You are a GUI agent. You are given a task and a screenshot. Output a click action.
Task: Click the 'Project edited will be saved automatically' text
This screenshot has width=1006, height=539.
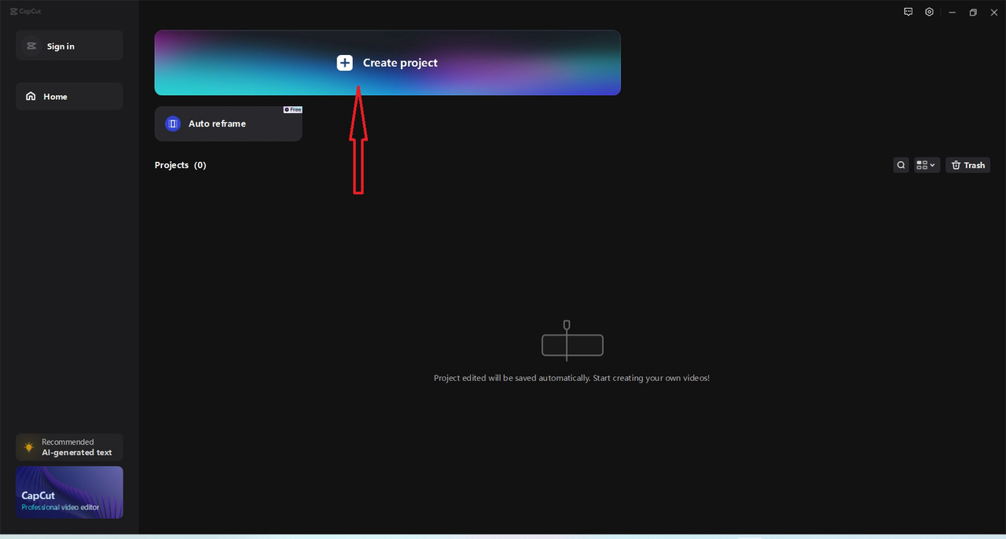pyautogui.click(x=571, y=378)
